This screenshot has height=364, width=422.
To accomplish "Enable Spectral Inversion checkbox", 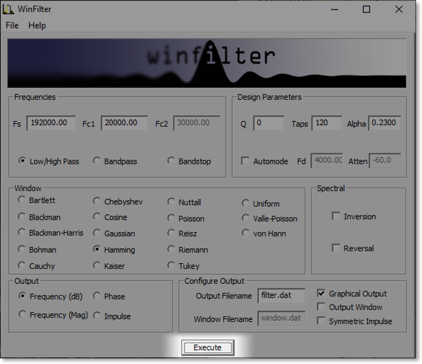I will 336,216.
